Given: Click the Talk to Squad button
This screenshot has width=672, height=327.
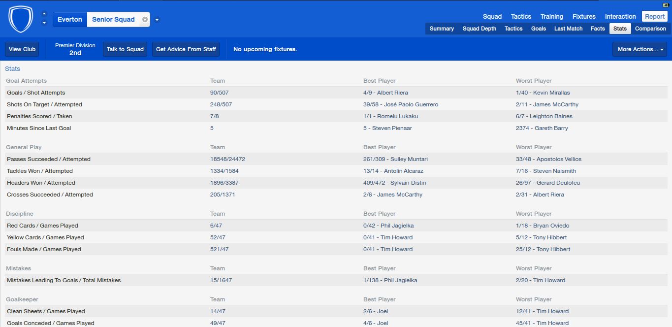Looking at the screenshot, I should coord(125,49).
